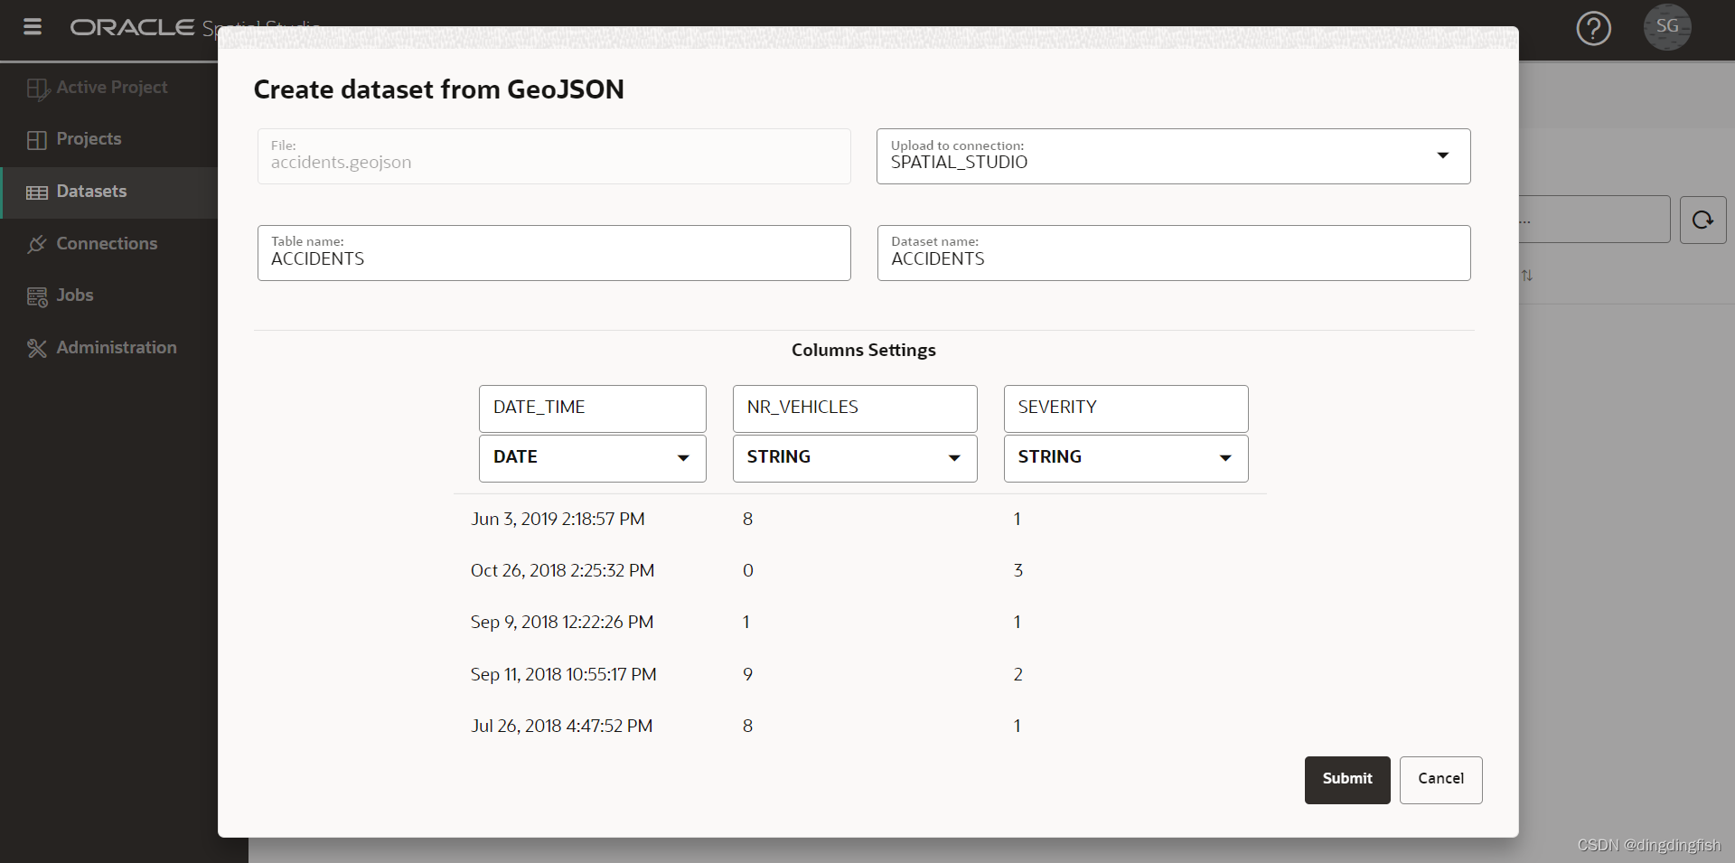Click the search field behind the dialog
Image resolution: width=1735 pixels, height=863 pixels.
1594,220
